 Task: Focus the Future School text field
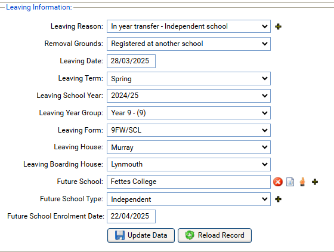click(x=188, y=182)
